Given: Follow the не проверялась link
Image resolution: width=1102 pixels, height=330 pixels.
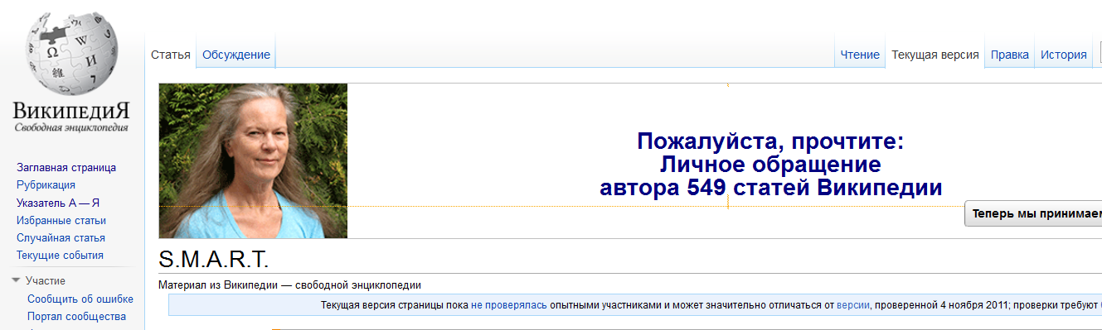Looking at the screenshot, I should pos(509,305).
